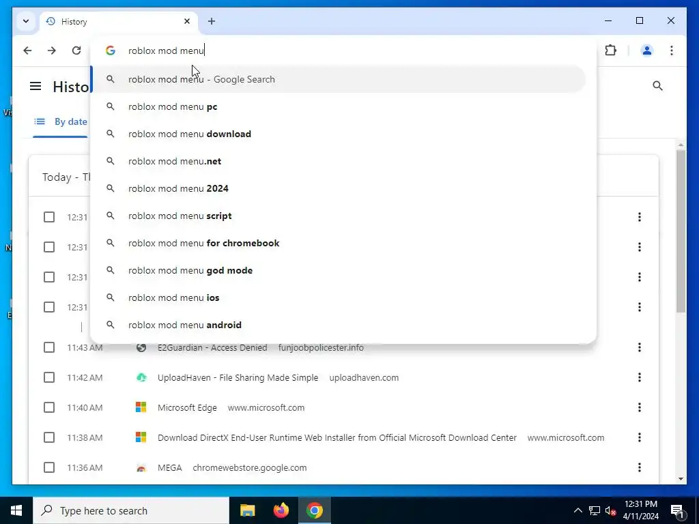Viewport: 699px width, 524px height.
Task: Open the DirectX End-User Runtime link
Action: point(337,437)
